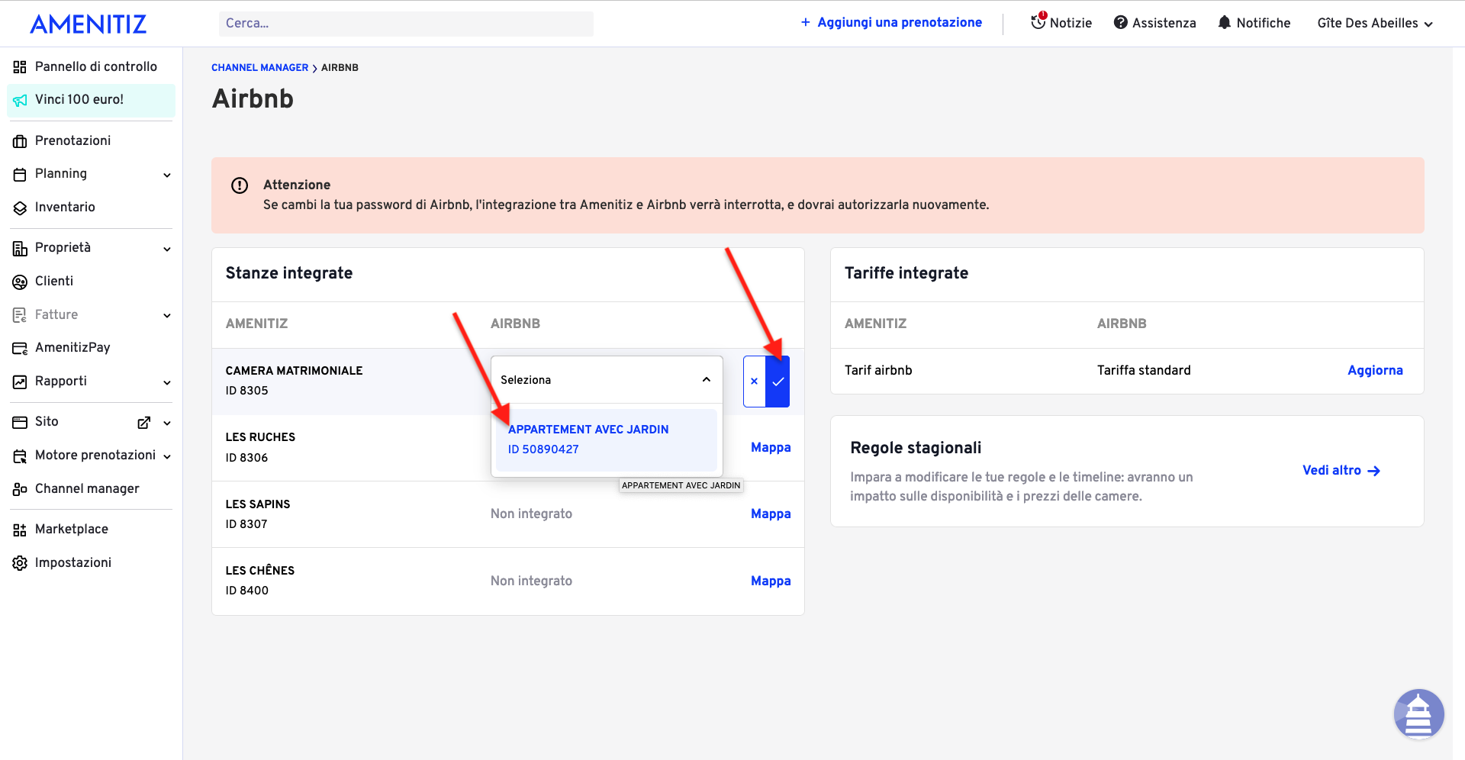Screen dimensions: 1465x760
Task: Click Non integrato in LES SAPINS row
Action: point(531,514)
